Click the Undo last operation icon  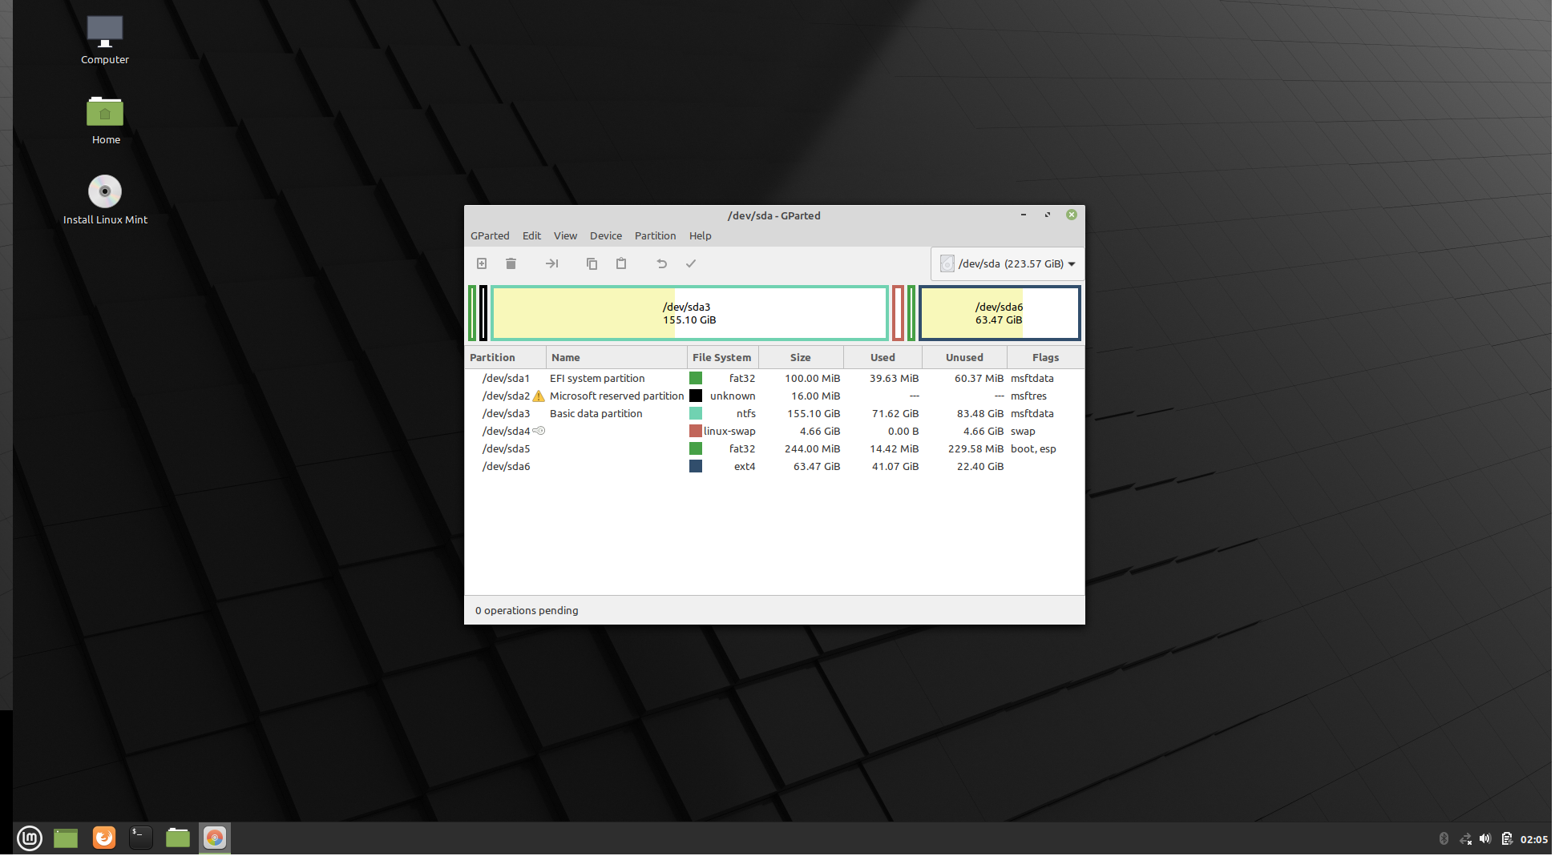click(661, 263)
